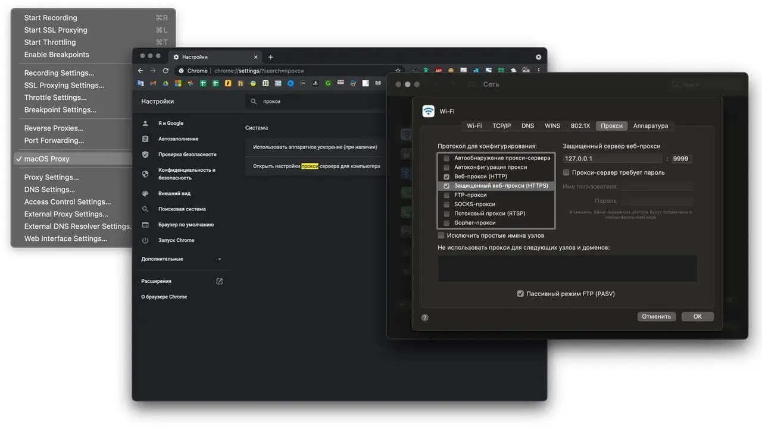This screenshot has width=762, height=428.
Task: Click the Проверка безопасности shield icon
Action: [x=145, y=155]
